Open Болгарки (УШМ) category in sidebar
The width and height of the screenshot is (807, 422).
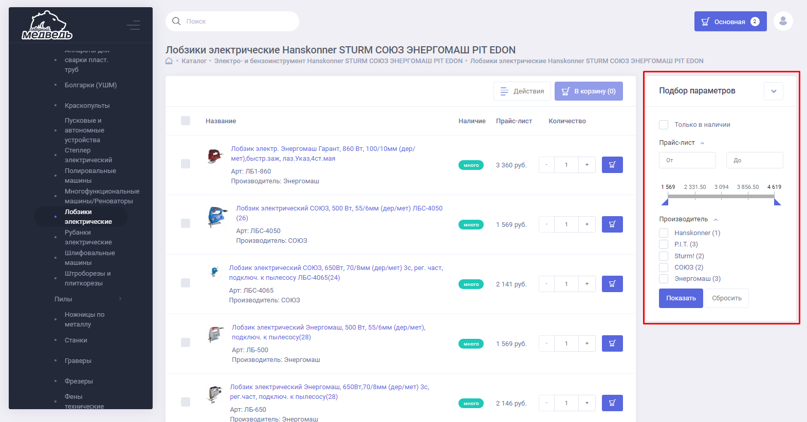point(90,85)
